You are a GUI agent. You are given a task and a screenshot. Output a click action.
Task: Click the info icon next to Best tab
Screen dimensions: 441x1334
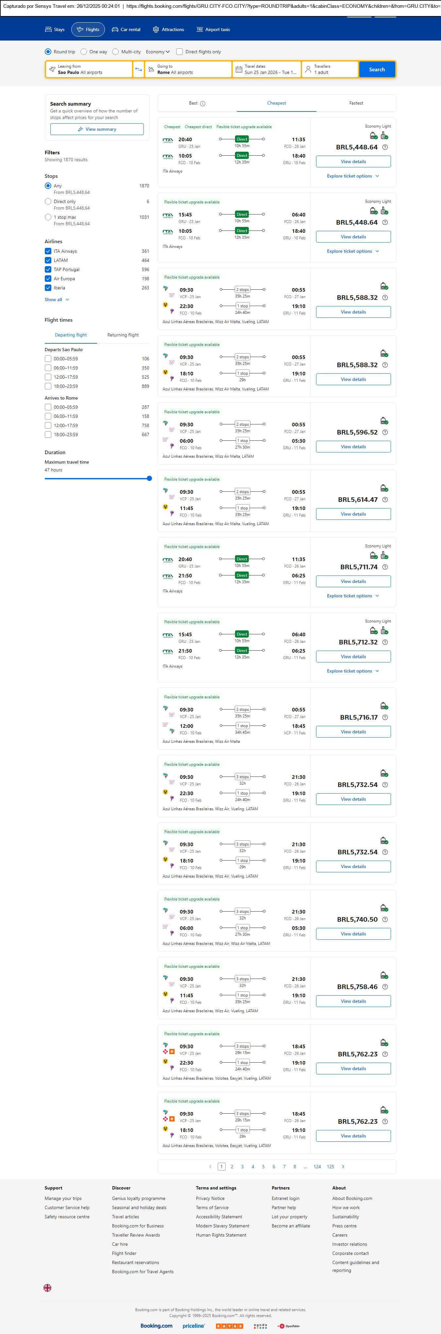[202, 104]
